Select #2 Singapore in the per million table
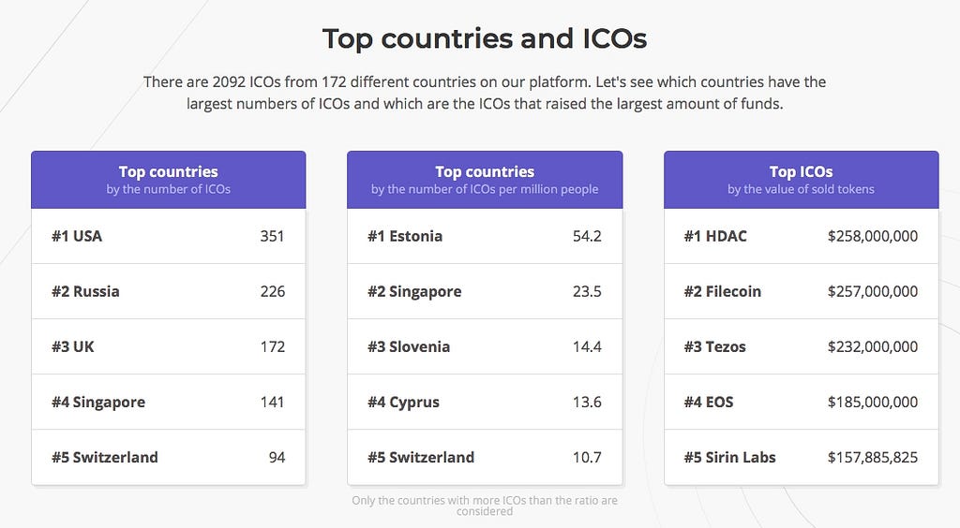 pos(485,291)
